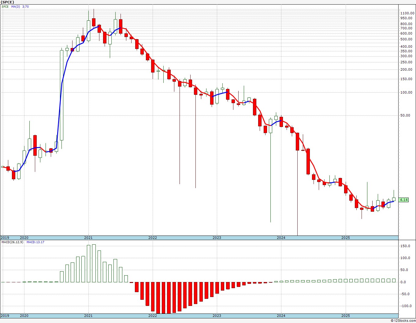Select 2021 on the MACD panel time axis

pyautogui.click(x=88, y=316)
